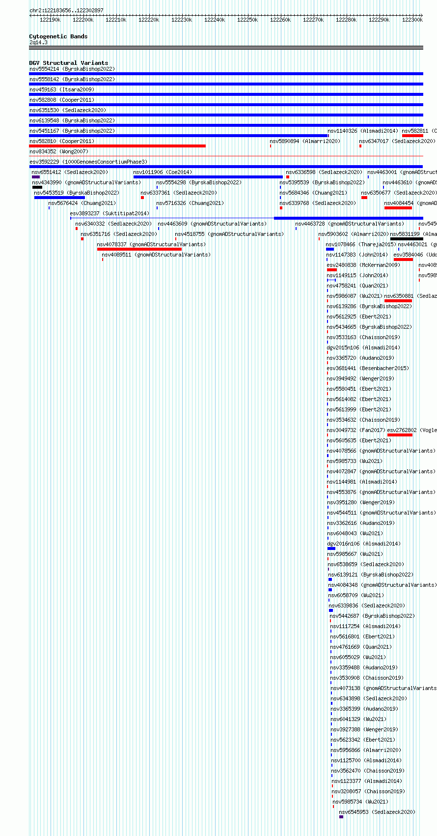The image size is (437, 836).
Task: Click nsv5451167 (ByrskaBishop2022) label
Action: [x=72, y=131]
